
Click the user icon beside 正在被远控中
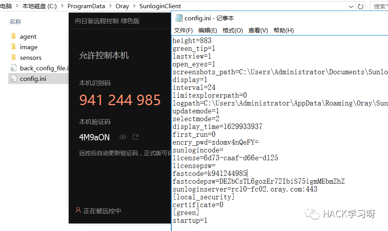click(x=78, y=210)
